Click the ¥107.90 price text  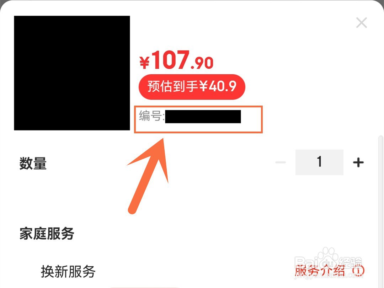click(176, 60)
